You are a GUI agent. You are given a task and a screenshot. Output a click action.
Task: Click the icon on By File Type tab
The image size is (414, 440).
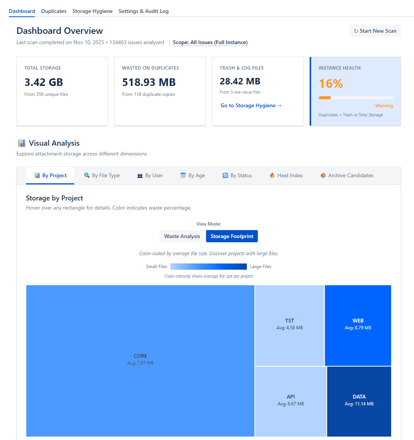point(86,175)
